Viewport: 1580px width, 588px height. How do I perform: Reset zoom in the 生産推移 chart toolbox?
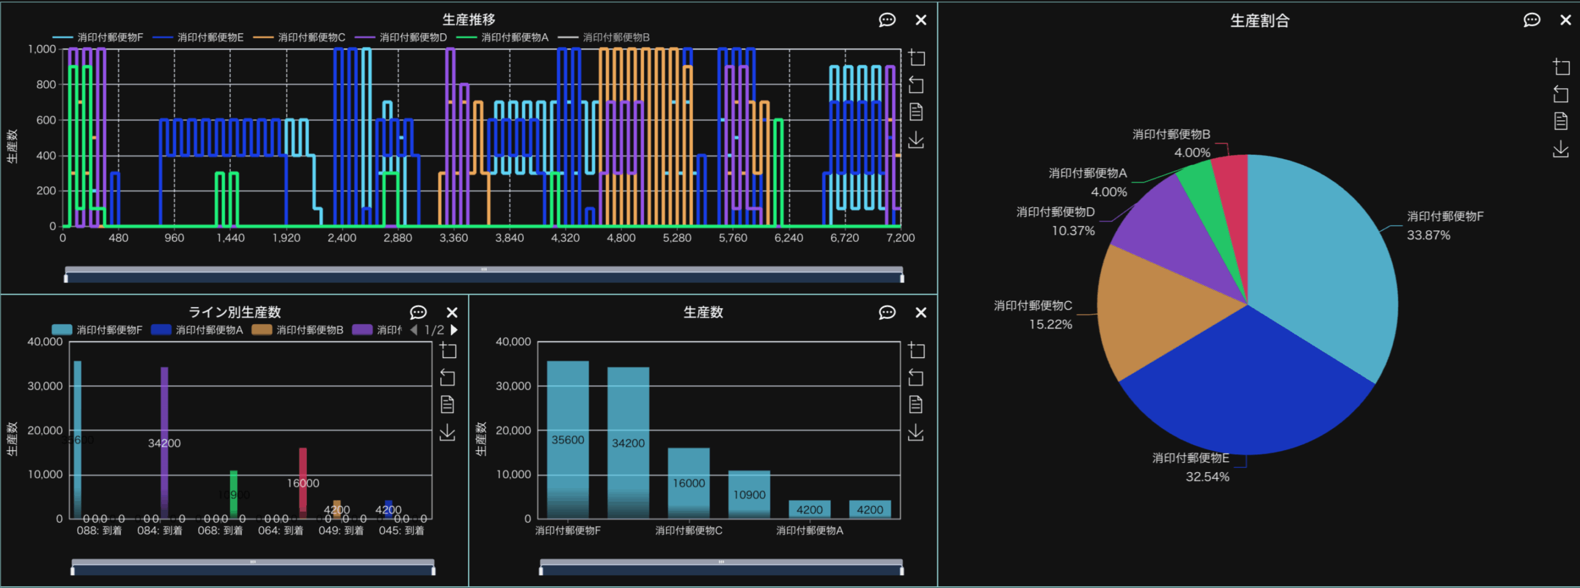917,85
